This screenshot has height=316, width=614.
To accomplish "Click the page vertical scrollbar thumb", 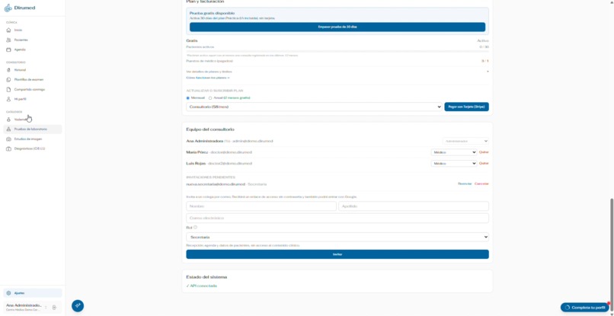I will [612, 254].
